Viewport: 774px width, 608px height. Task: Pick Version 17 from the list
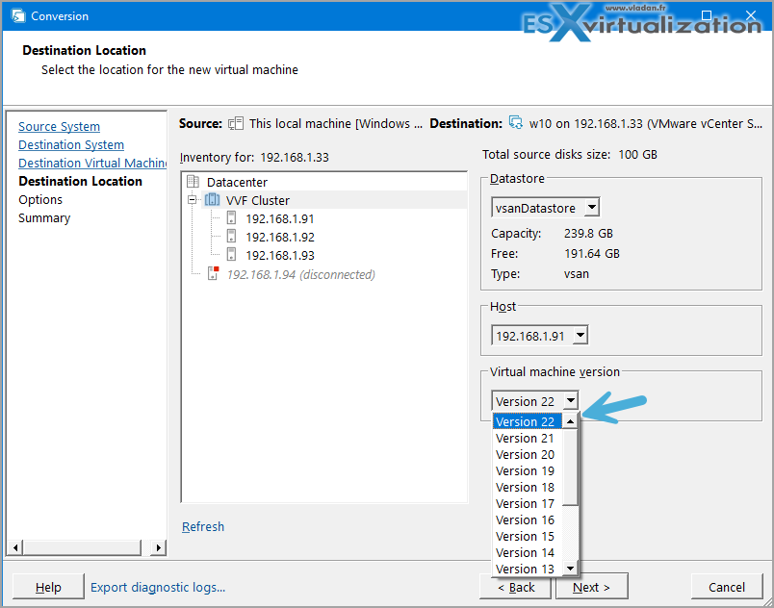coord(528,503)
